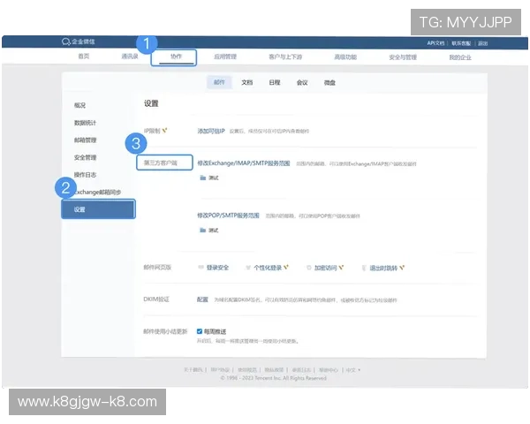This screenshot has width=530, height=424.
Task: Click the API文档 link in header
Action: pos(435,43)
